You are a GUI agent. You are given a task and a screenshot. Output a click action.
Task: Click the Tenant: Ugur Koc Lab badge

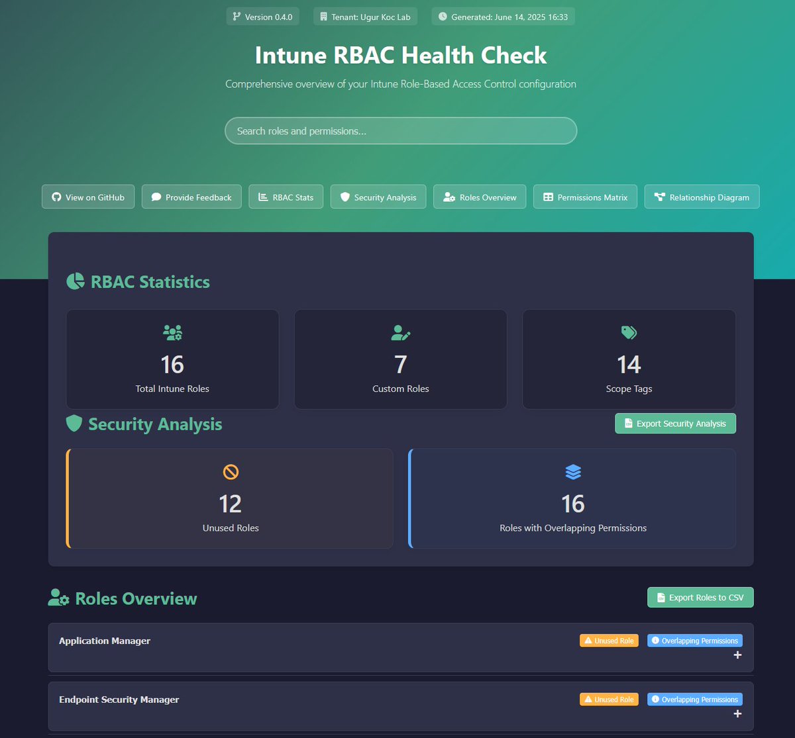pyautogui.click(x=365, y=17)
